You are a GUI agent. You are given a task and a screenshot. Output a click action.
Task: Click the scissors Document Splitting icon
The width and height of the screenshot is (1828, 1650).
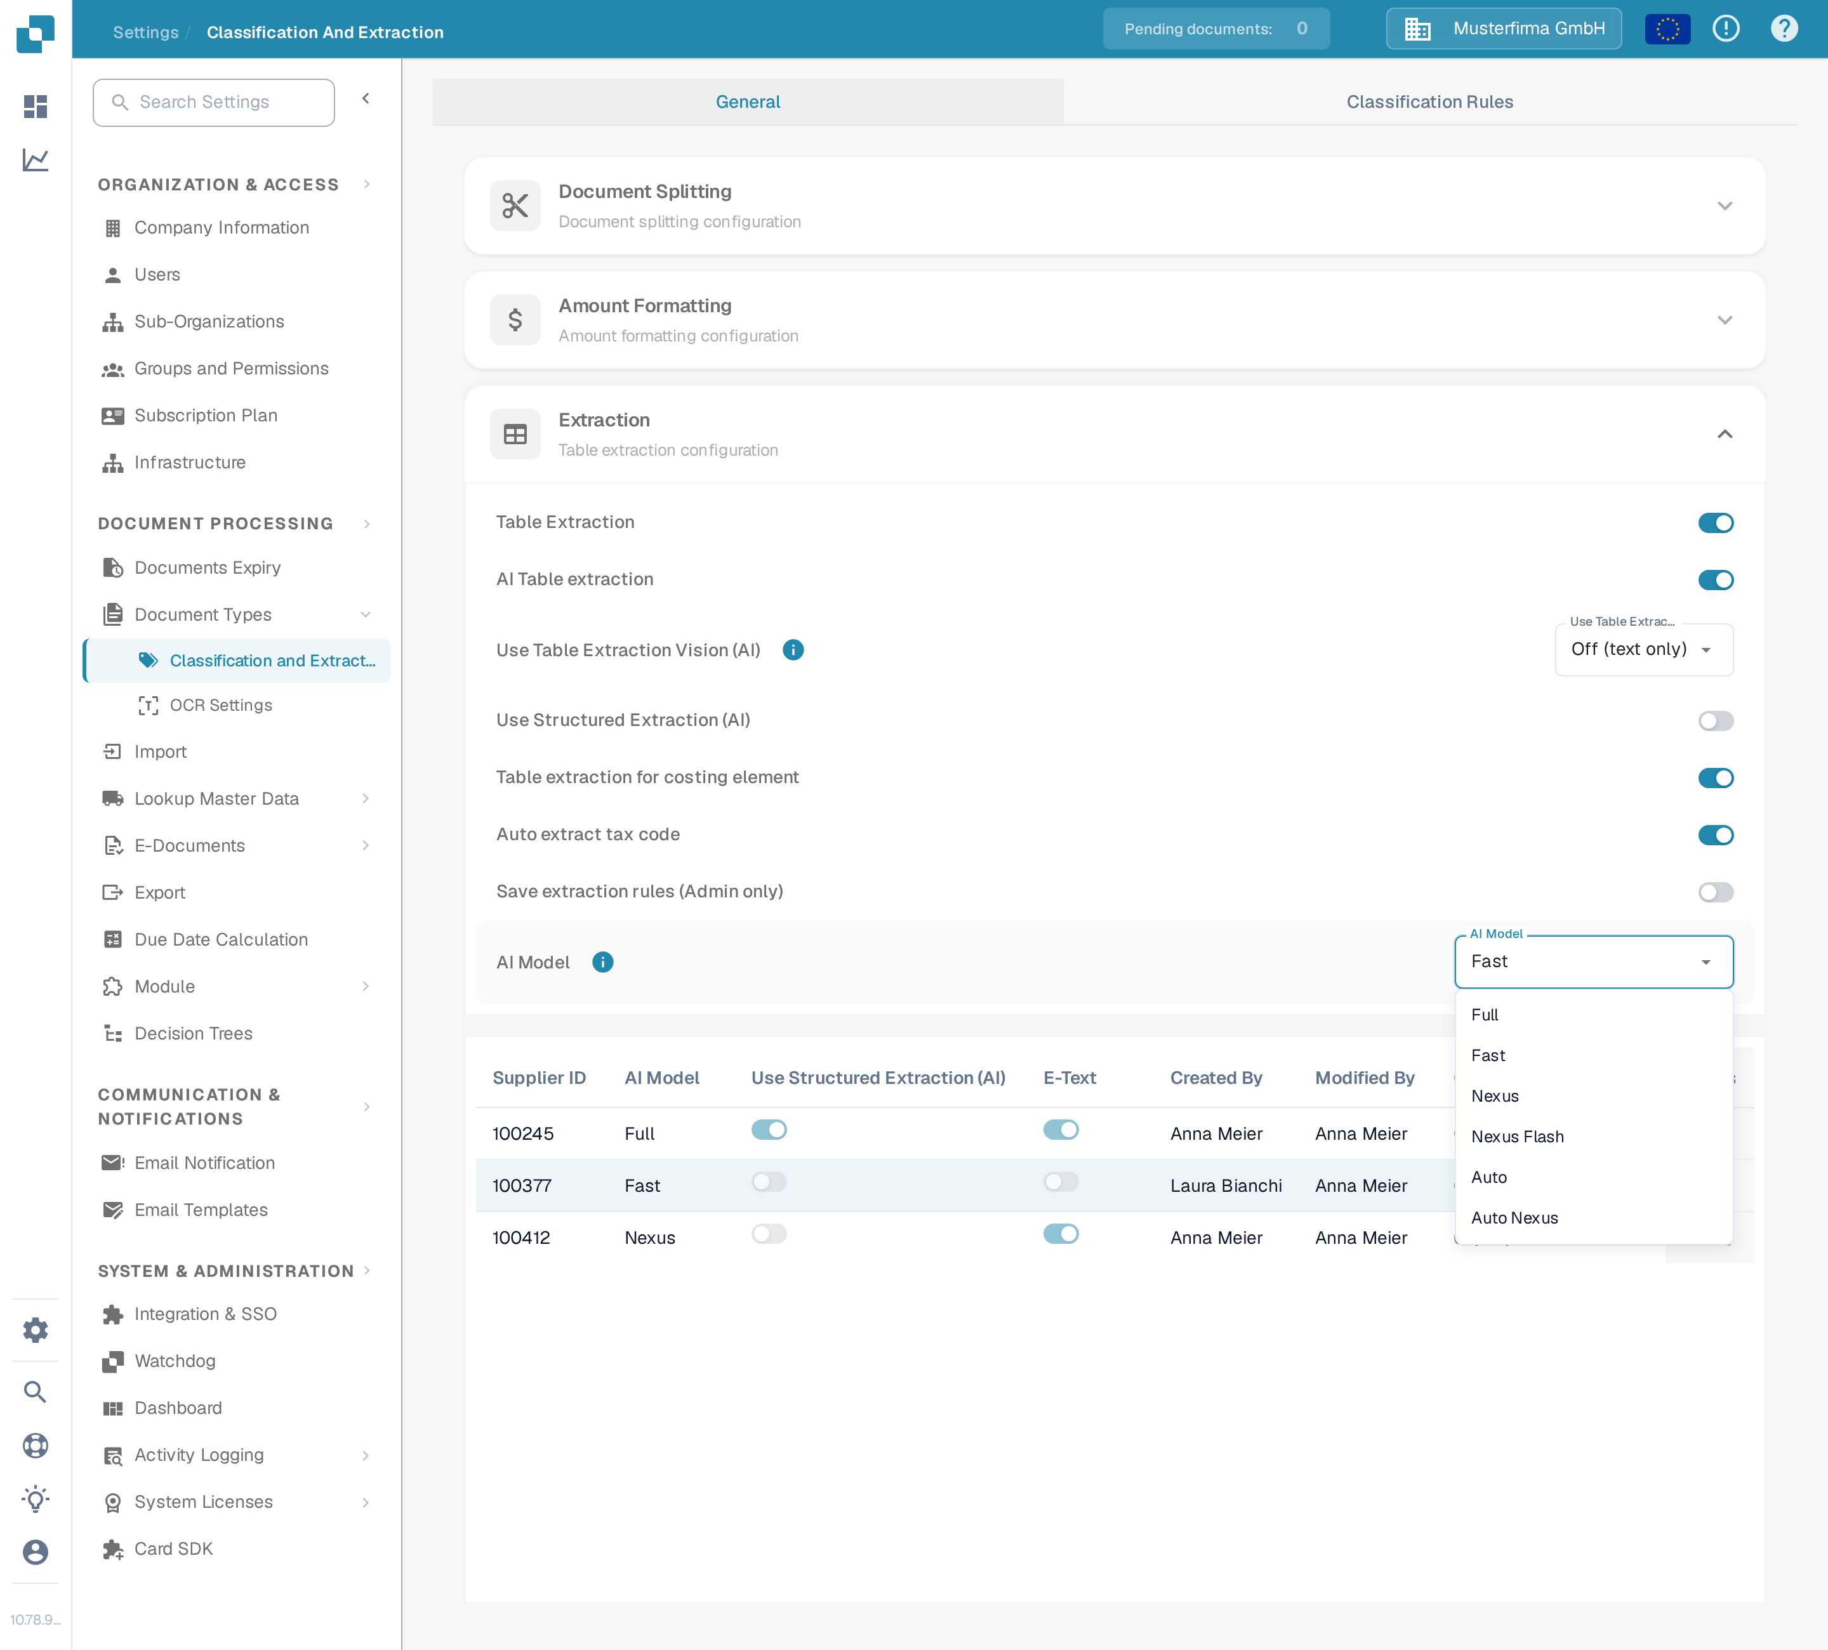[515, 206]
